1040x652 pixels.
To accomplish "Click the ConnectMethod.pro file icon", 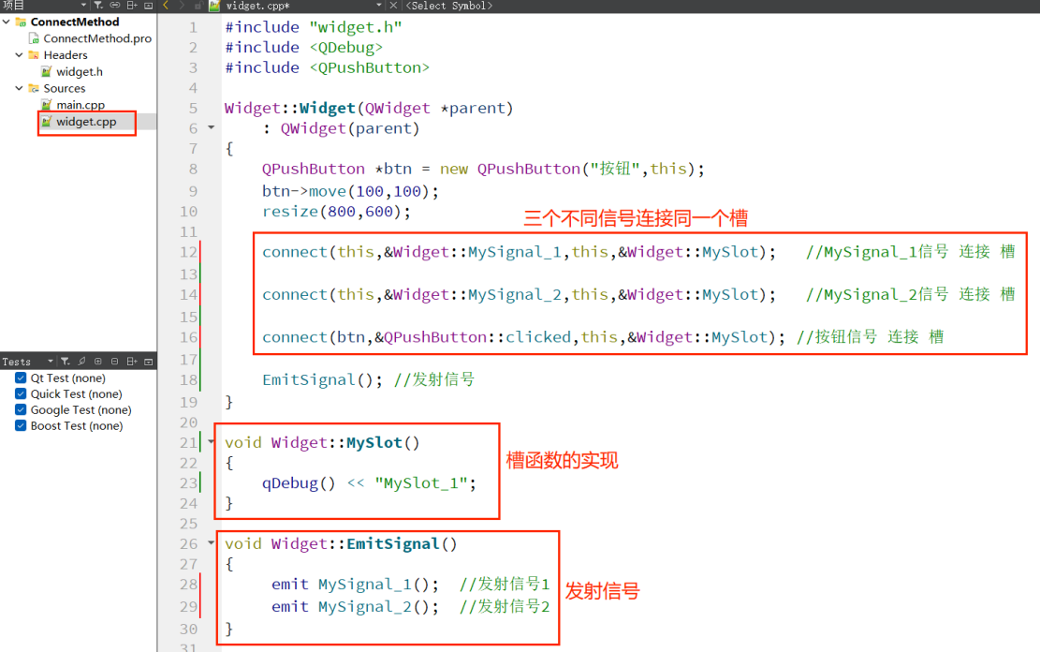I will [x=34, y=38].
